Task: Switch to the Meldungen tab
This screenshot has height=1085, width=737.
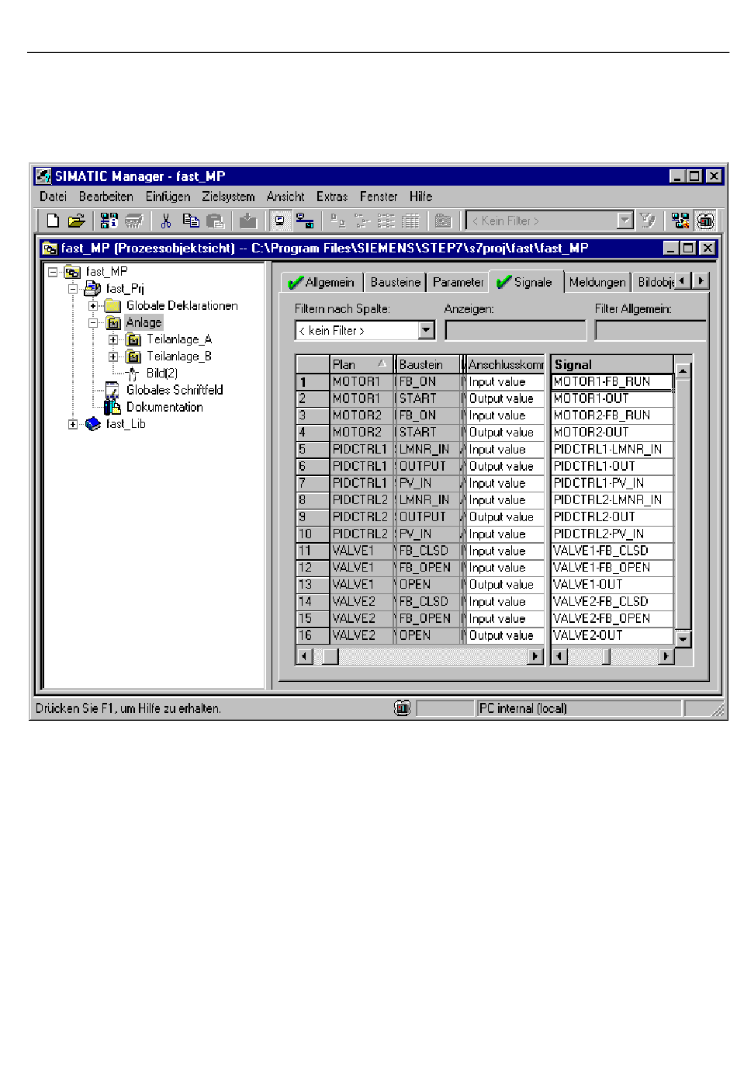Action: pos(597,283)
